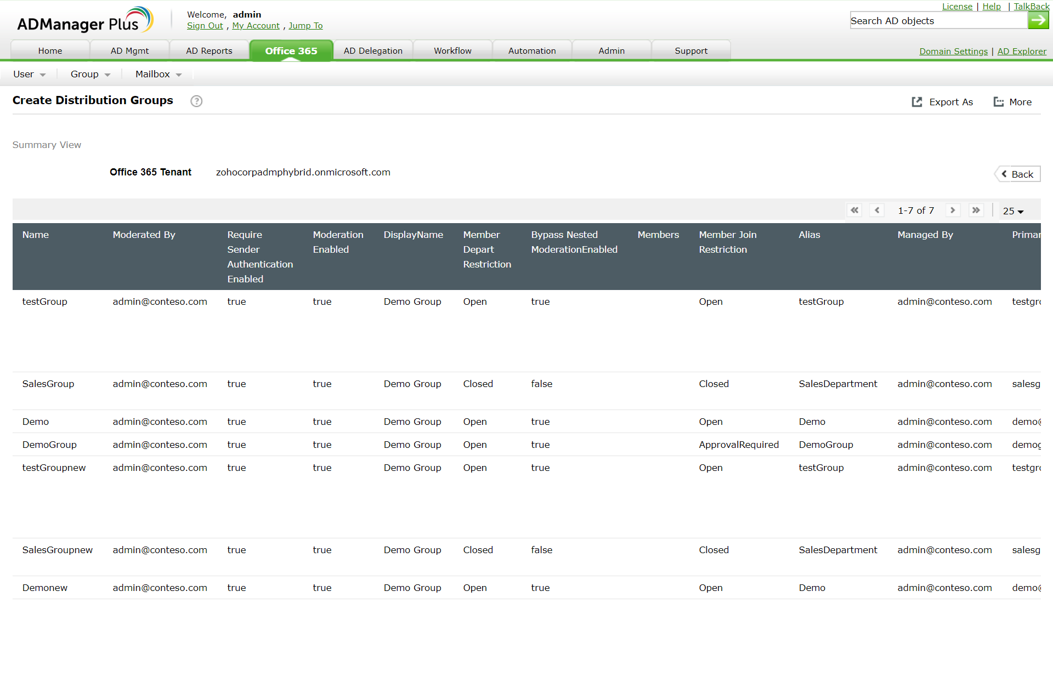This screenshot has width=1053, height=688.
Task: Click the Back button
Action: click(x=1018, y=174)
